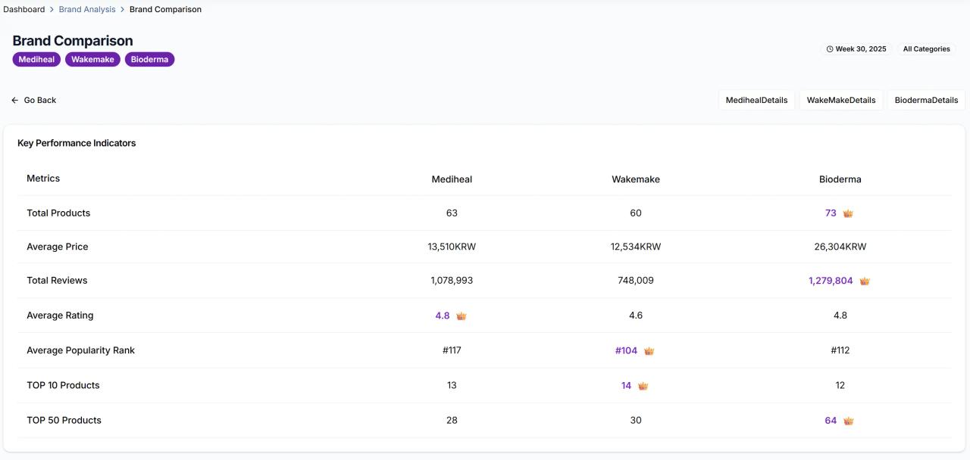Click the Metrics column header
This screenshot has height=460, width=970.
43,179
